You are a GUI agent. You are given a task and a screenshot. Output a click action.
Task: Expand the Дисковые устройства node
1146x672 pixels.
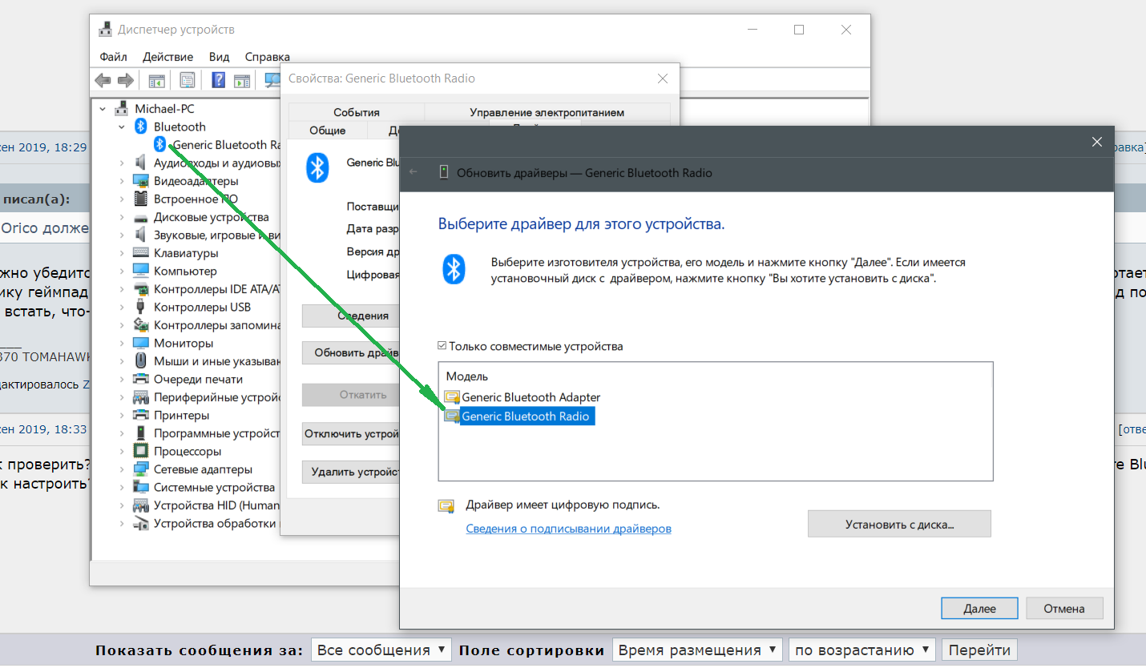tap(121, 217)
